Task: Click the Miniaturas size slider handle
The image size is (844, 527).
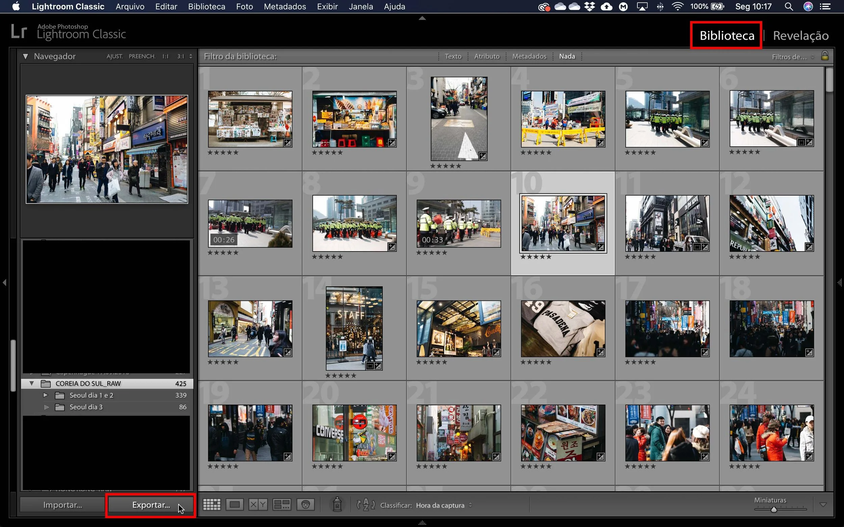Action: click(x=773, y=509)
